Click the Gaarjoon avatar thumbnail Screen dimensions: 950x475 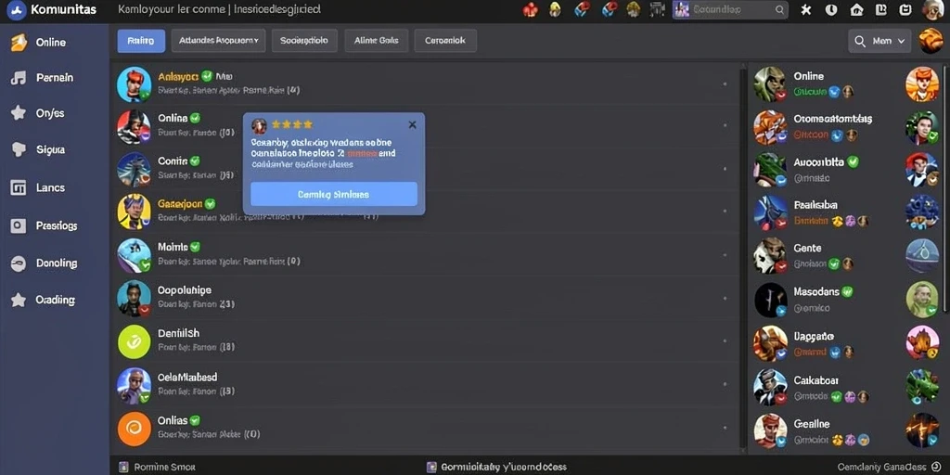pos(134,212)
